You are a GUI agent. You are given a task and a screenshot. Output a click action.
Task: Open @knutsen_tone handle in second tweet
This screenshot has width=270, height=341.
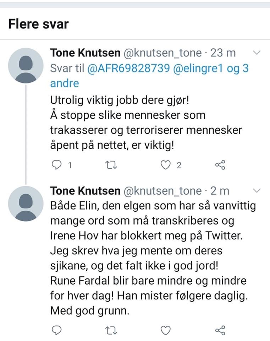(x=163, y=191)
